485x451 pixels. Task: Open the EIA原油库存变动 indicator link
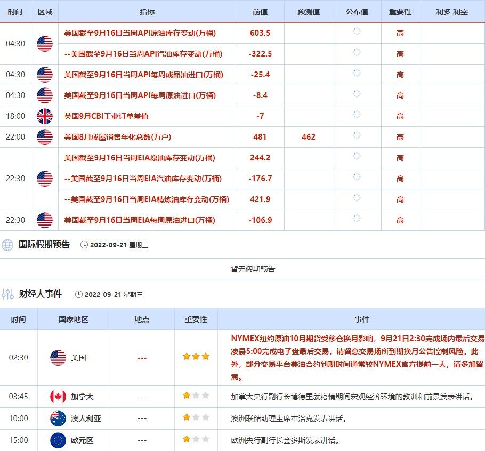[139, 158]
